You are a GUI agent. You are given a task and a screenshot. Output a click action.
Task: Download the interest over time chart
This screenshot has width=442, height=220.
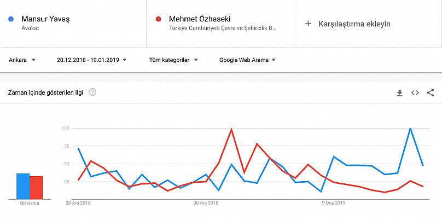(399, 92)
